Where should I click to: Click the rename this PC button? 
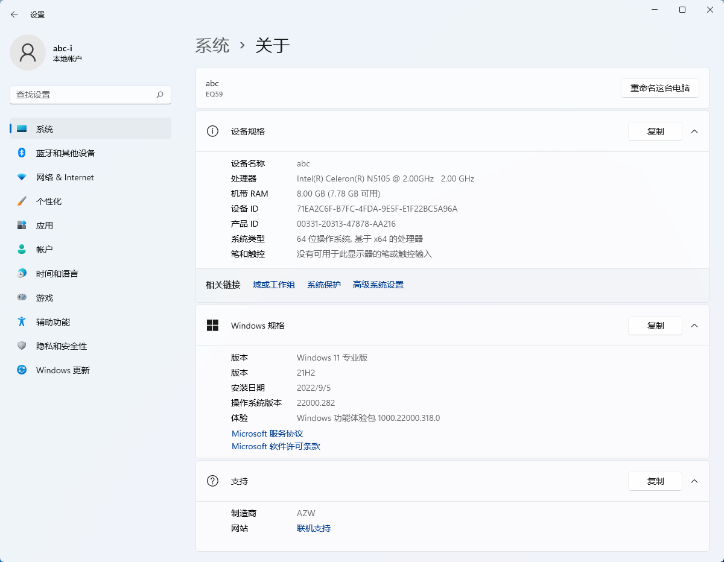(x=660, y=88)
